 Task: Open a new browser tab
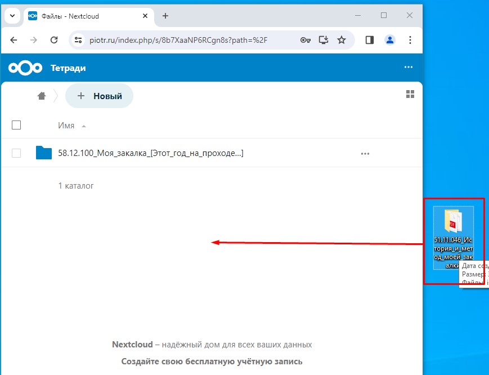165,16
